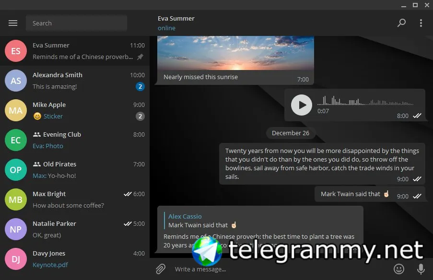Click the OK, great) preview
433x280 pixels.
pos(47,235)
